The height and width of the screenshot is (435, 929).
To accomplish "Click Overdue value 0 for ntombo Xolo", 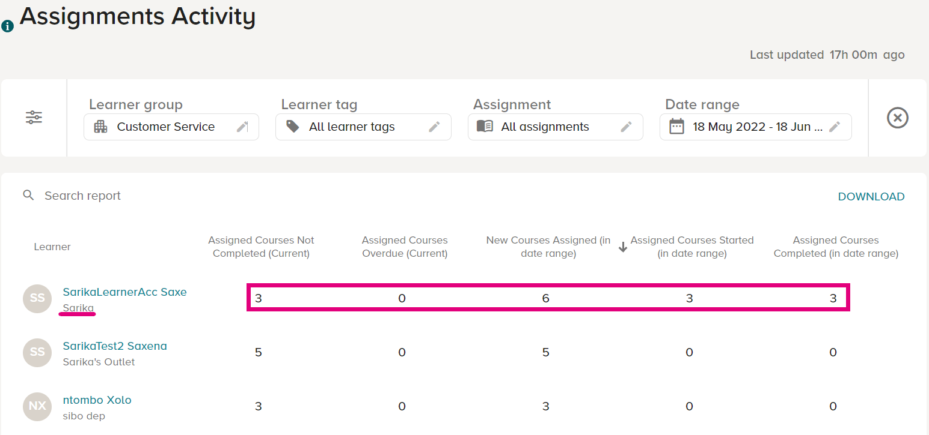I will [402, 406].
